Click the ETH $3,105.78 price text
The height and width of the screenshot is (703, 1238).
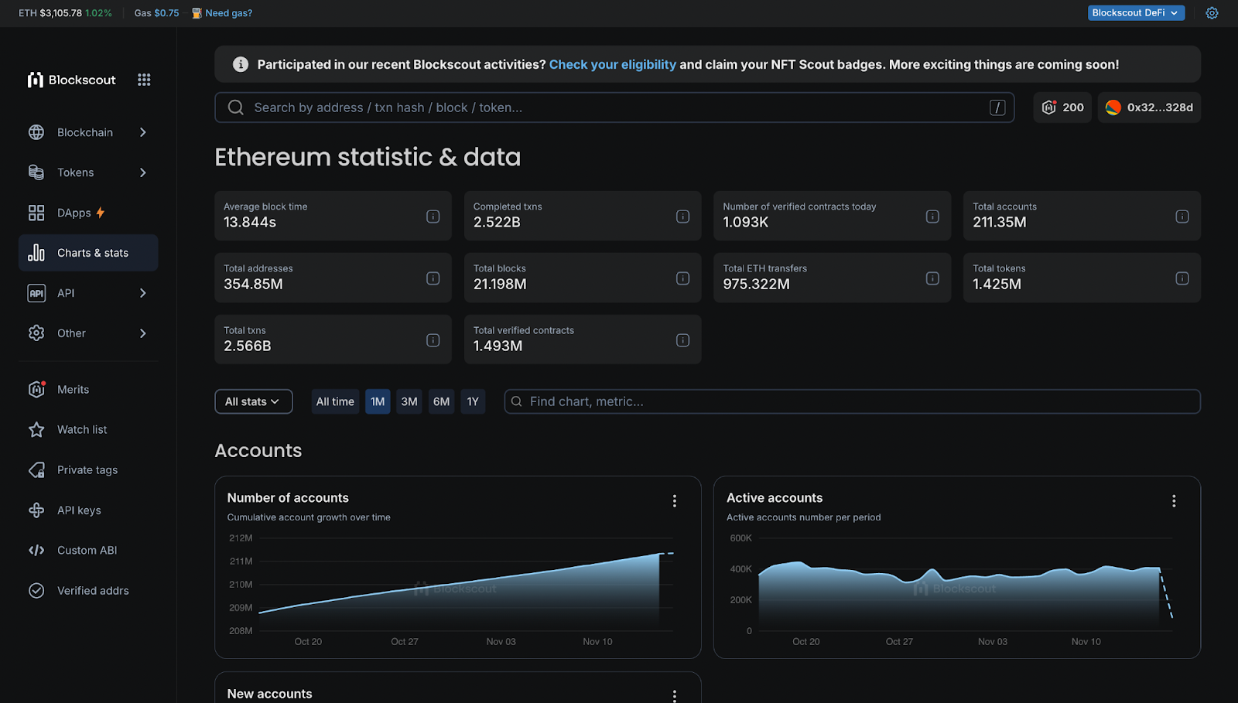click(50, 13)
